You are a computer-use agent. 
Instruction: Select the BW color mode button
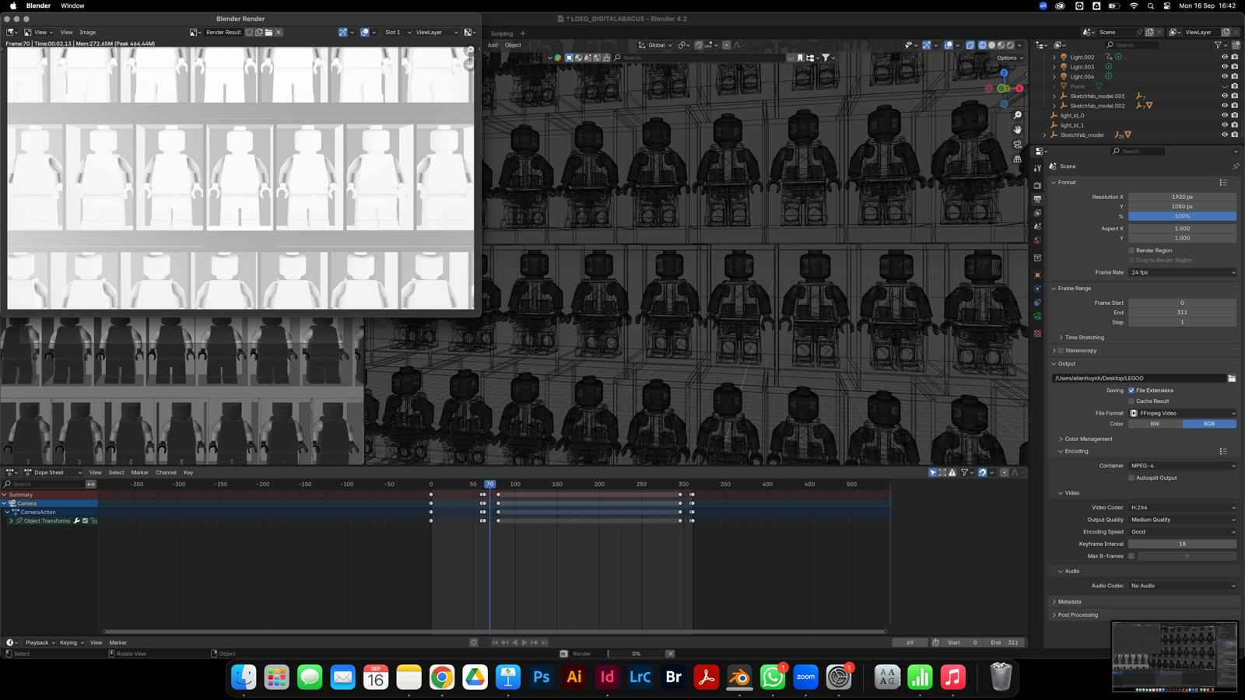[x=1155, y=424]
